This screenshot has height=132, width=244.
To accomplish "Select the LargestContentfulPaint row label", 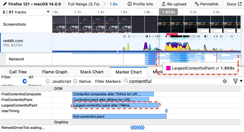I will [19, 105].
